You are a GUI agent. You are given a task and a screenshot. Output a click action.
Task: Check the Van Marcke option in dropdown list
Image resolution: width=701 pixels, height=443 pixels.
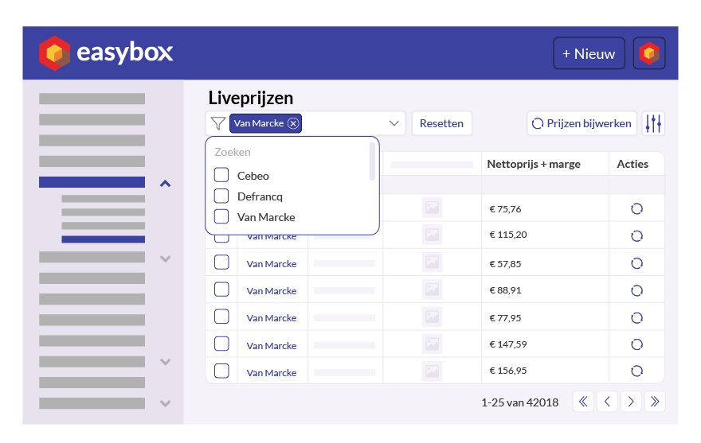[221, 216]
